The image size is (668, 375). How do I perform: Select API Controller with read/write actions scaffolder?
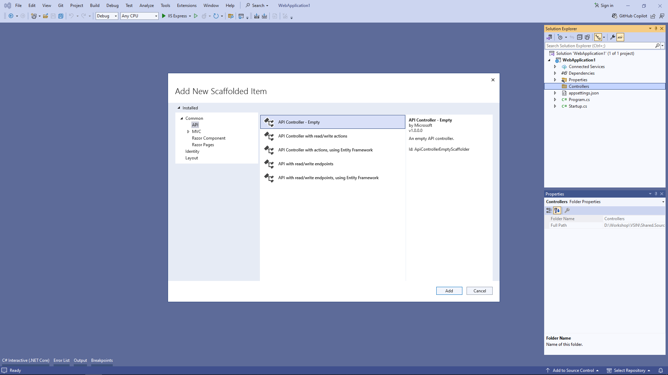pos(312,136)
